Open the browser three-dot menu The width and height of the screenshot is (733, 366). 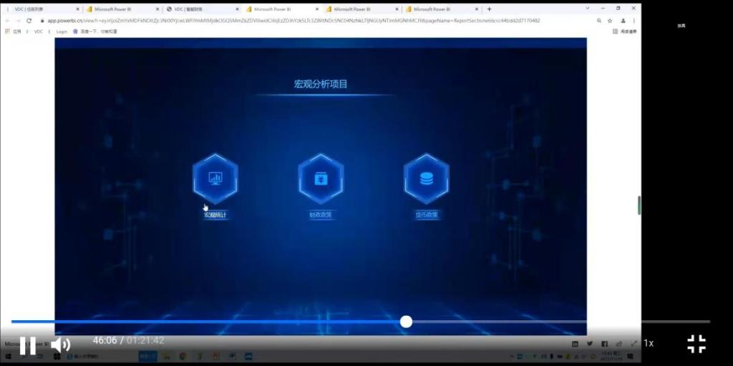(x=634, y=21)
